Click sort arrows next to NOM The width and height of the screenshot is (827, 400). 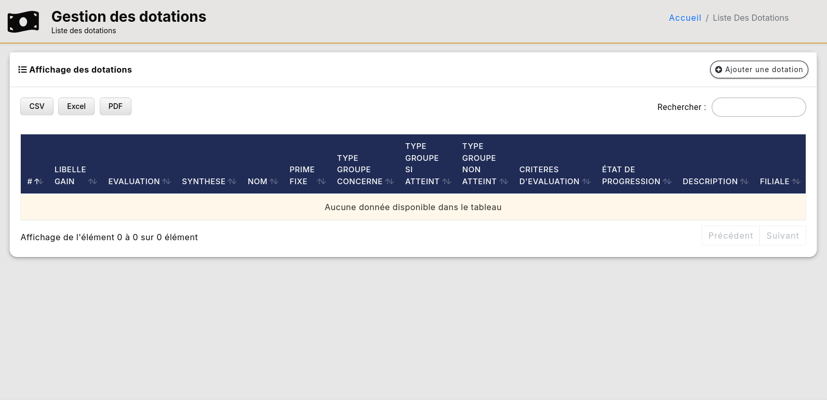click(274, 182)
